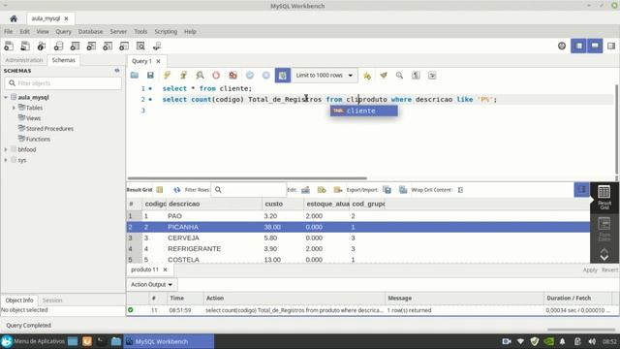Toggle the secondary sidebar visibility button
Screen dimensions: 620x349
(611, 46)
